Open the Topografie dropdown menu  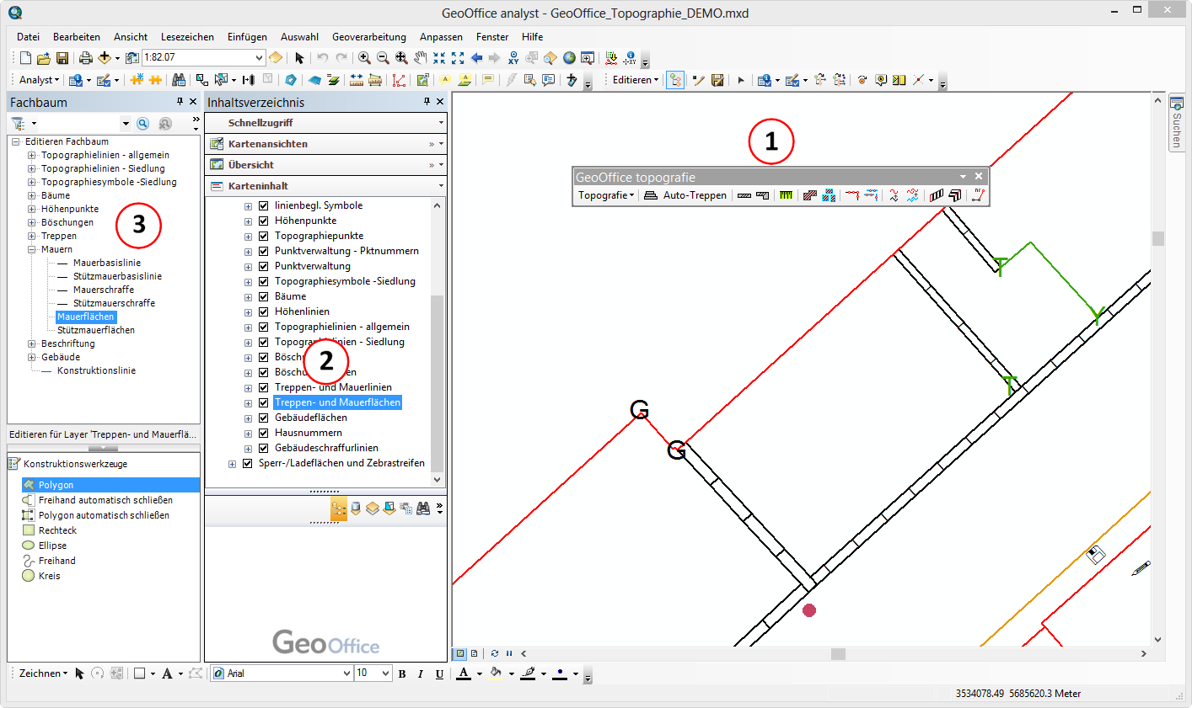[606, 195]
